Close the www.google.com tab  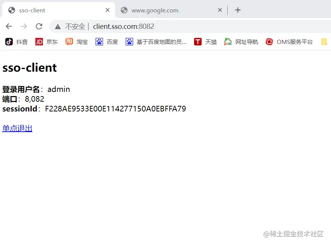(x=220, y=10)
